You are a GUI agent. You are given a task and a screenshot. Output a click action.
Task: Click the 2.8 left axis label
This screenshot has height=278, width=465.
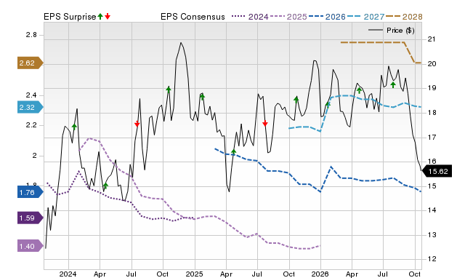pos(31,35)
